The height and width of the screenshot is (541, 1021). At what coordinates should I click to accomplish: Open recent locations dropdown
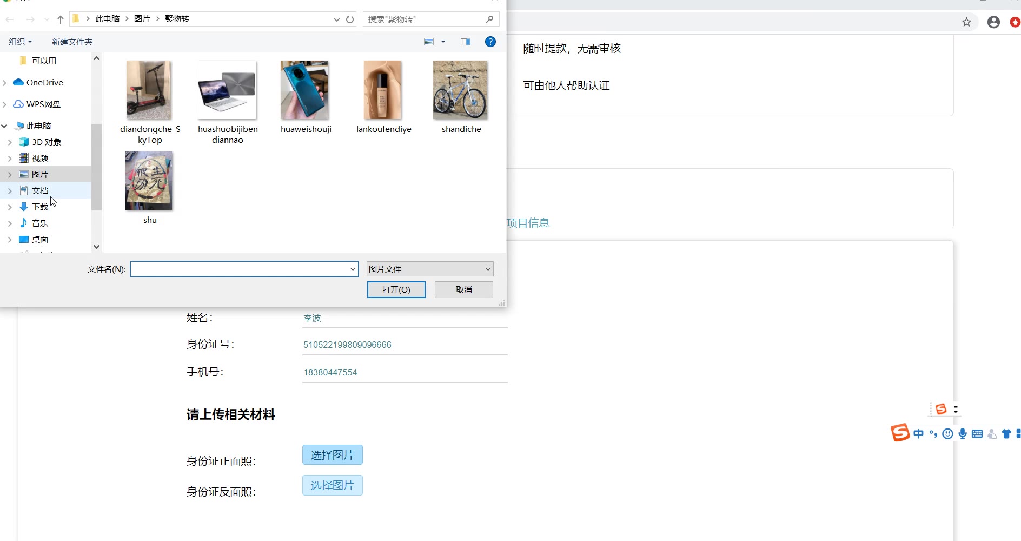tap(47, 19)
